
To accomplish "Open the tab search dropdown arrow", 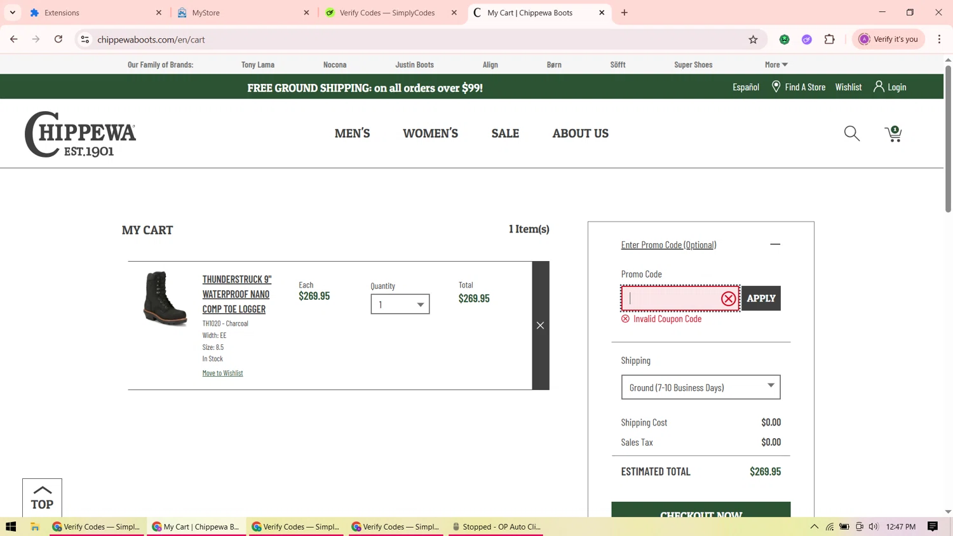I will coord(13,13).
